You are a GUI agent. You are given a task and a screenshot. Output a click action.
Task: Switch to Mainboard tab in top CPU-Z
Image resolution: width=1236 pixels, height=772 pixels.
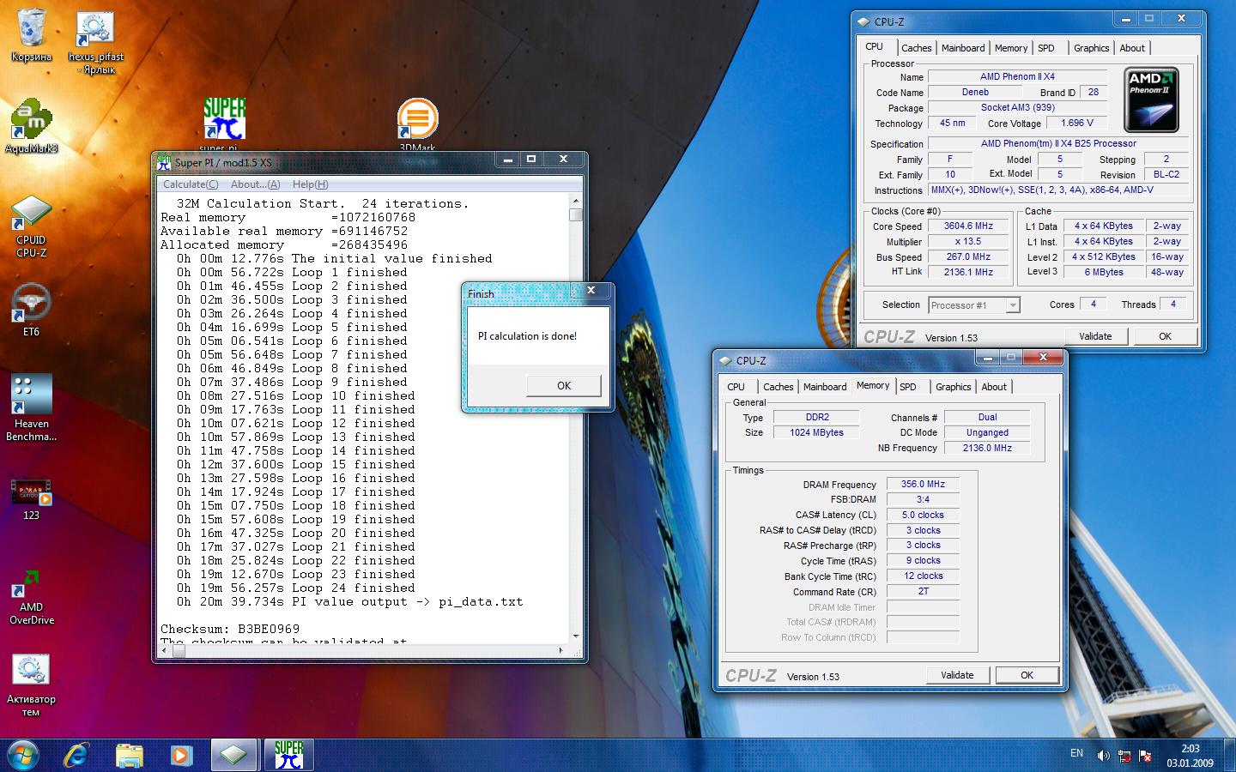coord(963,48)
